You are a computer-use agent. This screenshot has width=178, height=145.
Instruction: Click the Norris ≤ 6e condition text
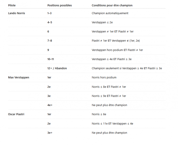point(99,114)
